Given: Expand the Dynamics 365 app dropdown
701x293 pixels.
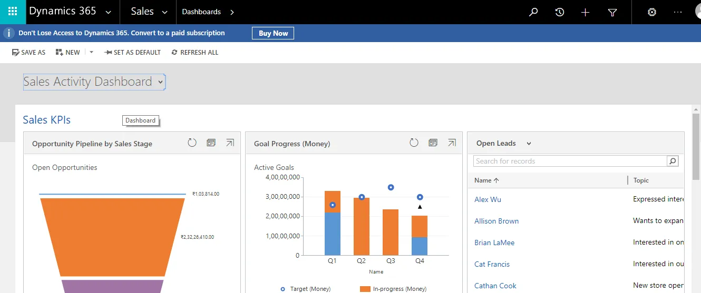Looking at the screenshot, I should (109, 12).
